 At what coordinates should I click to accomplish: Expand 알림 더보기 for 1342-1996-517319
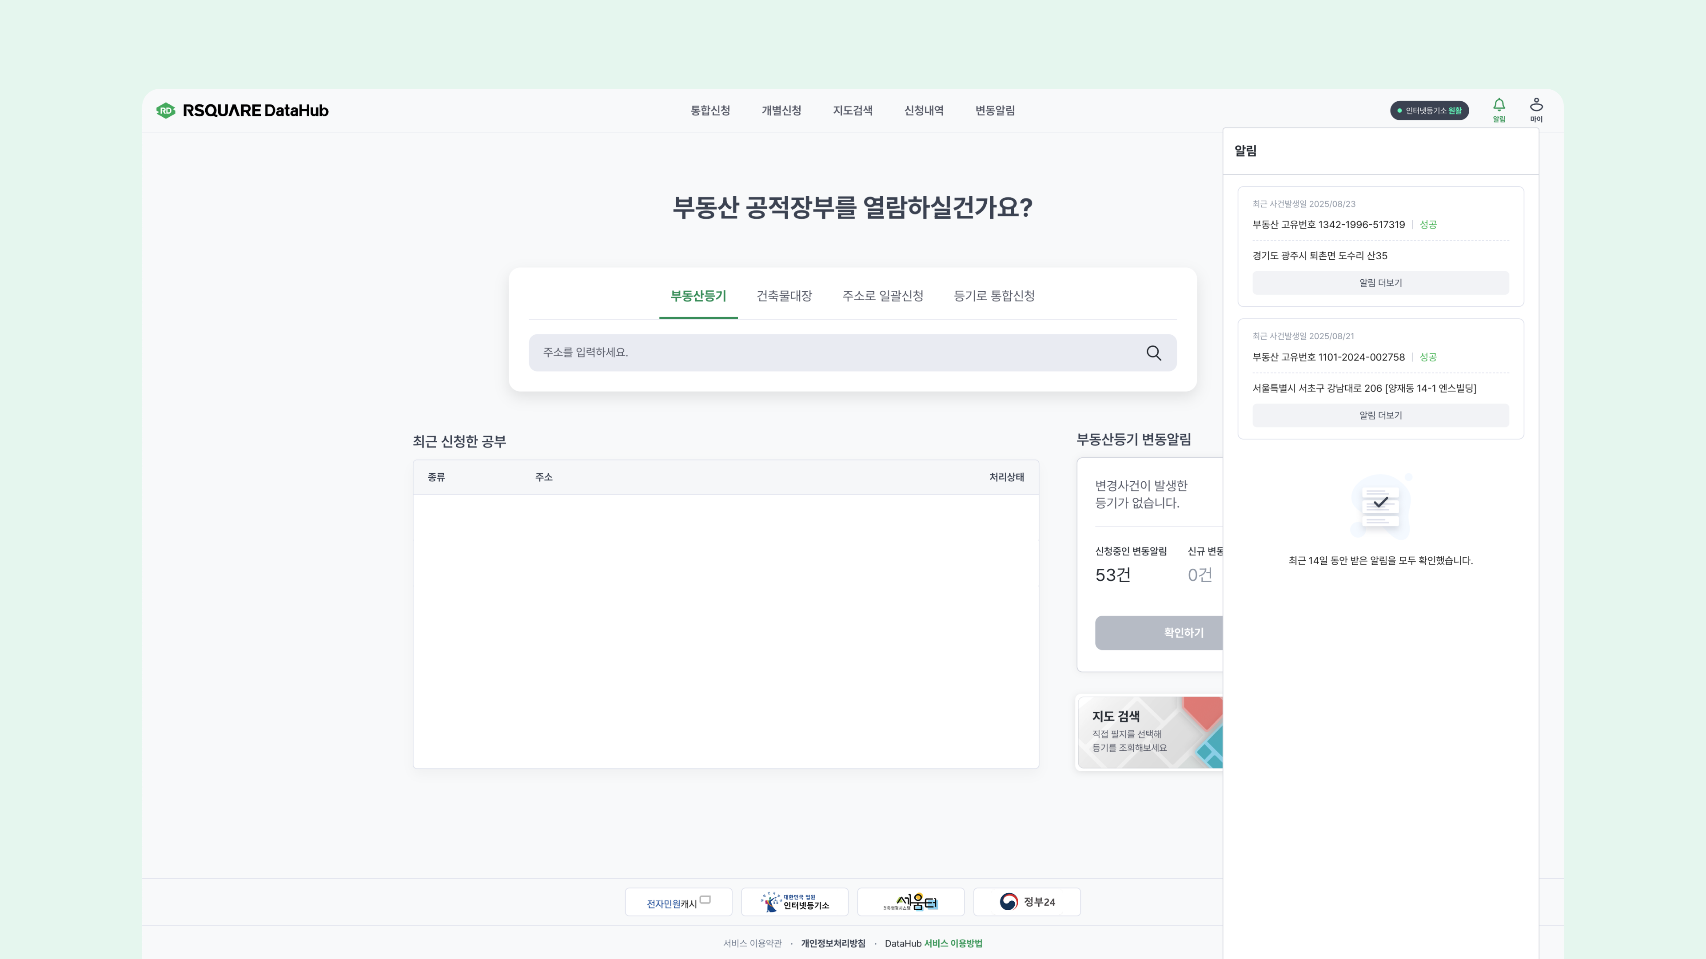pos(1380,283)
